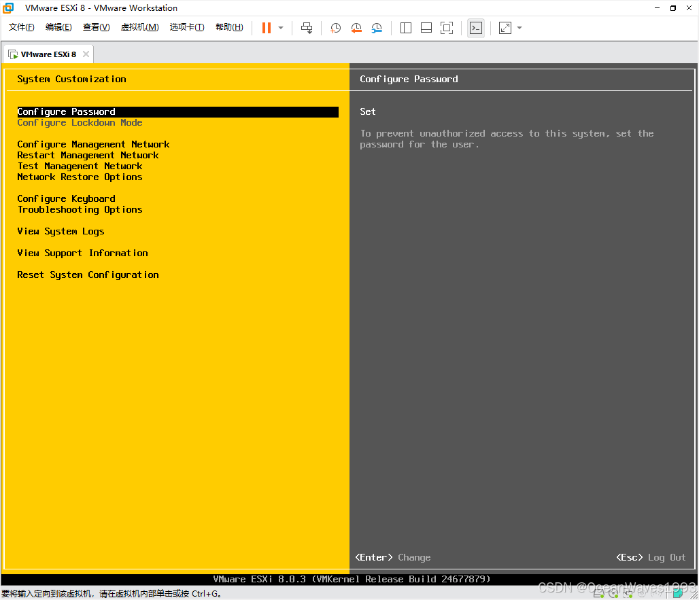Toggle the thumbnail bar view icon
699x600 pixels.
coord(426,28)
